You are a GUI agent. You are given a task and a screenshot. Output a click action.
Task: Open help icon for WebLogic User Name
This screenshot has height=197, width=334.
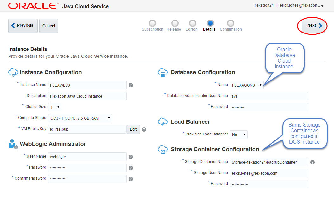[131, 157]
